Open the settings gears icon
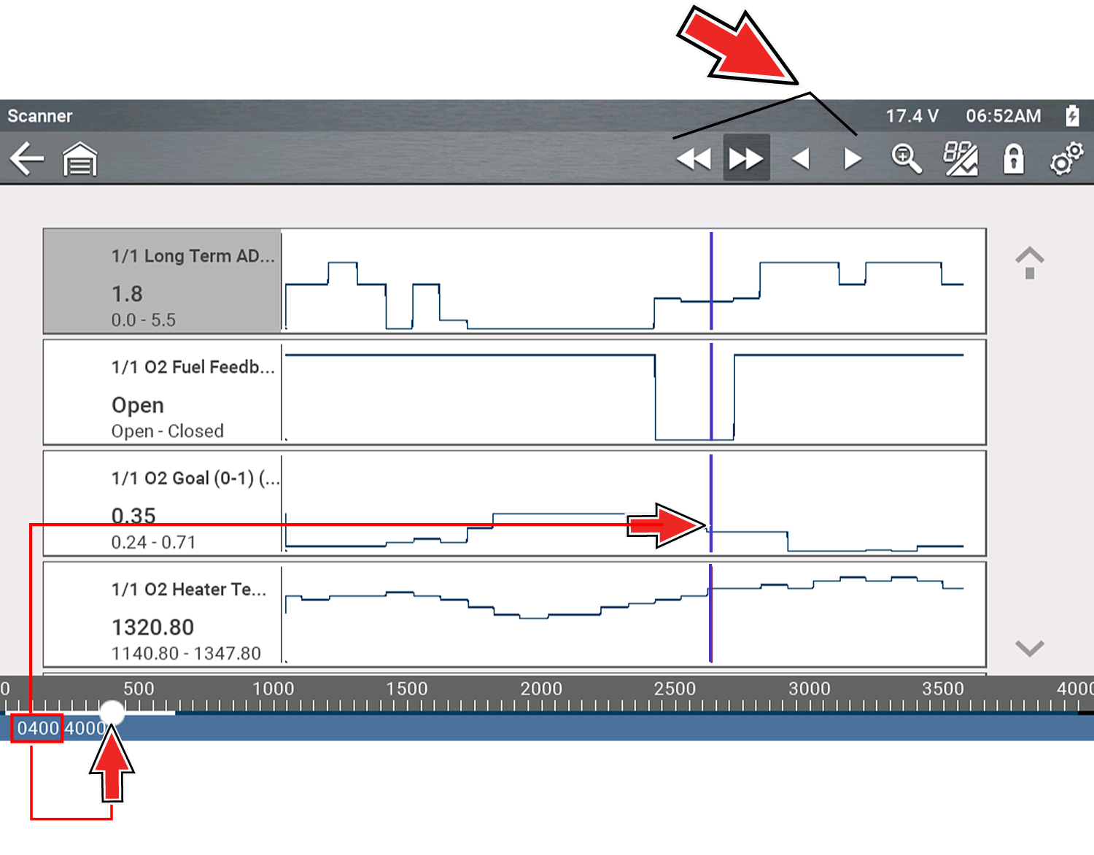The image size is (1094, 855). (1066, 158)
